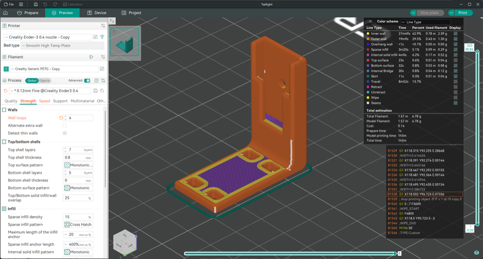Image resolution: width=483 pixels, height=259 pixels.
Task: Collapse the line type legend panel
Action: pyautogui.click(x=370, y=22)
